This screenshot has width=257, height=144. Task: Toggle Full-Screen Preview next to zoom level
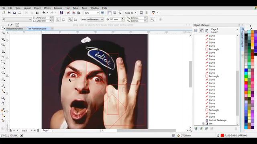click(x=102, y=13)
